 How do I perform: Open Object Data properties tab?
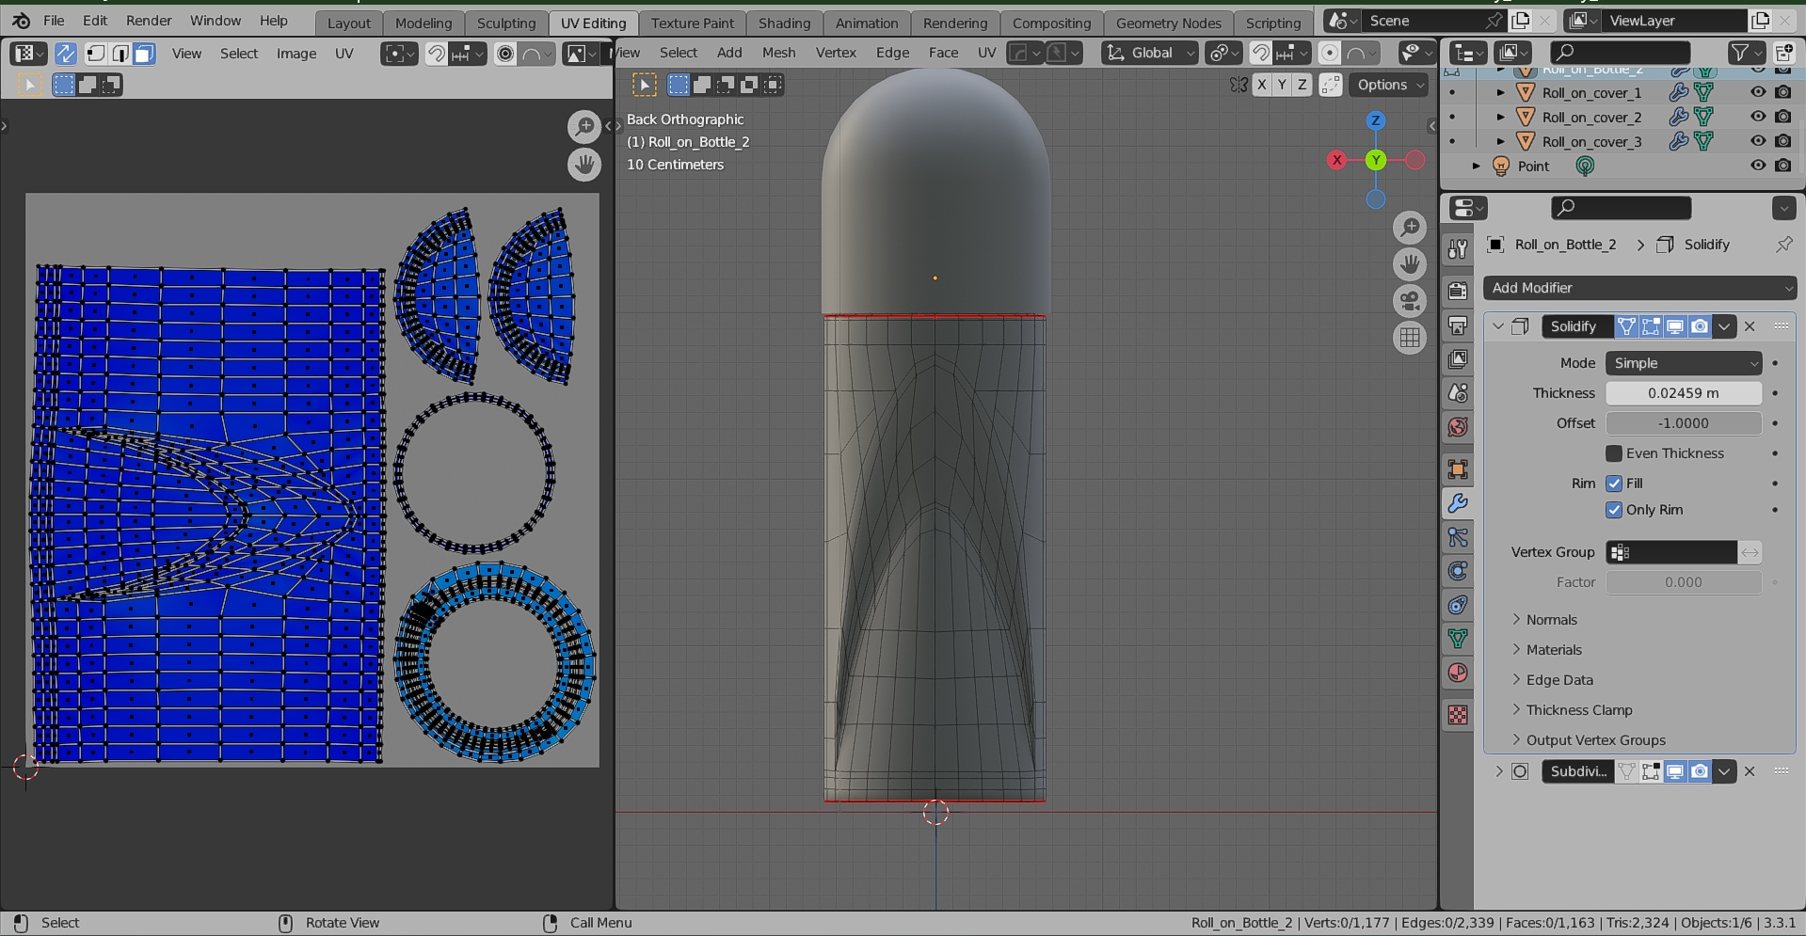pos(1458,639)
